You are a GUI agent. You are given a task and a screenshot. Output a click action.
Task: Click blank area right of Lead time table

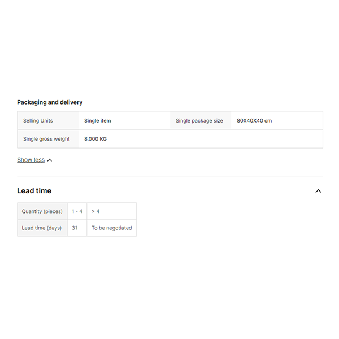226,220
